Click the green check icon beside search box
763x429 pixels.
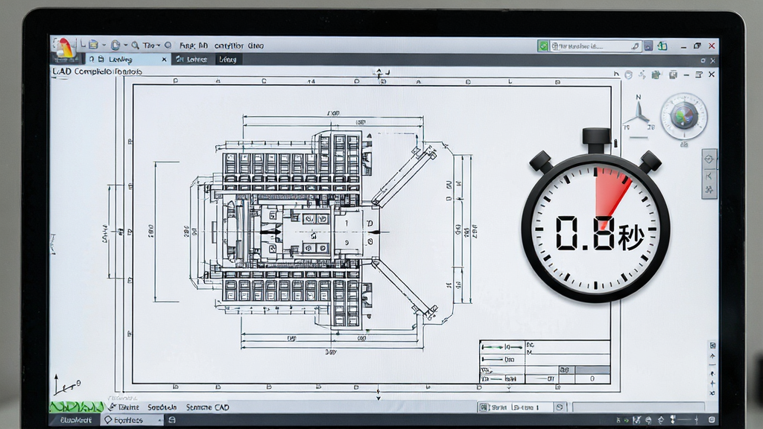(543, 46)
